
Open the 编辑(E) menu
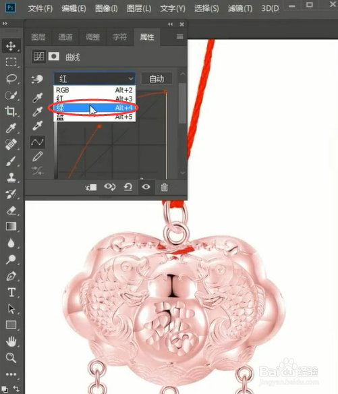pyautogui.click(x=74, y=9)
